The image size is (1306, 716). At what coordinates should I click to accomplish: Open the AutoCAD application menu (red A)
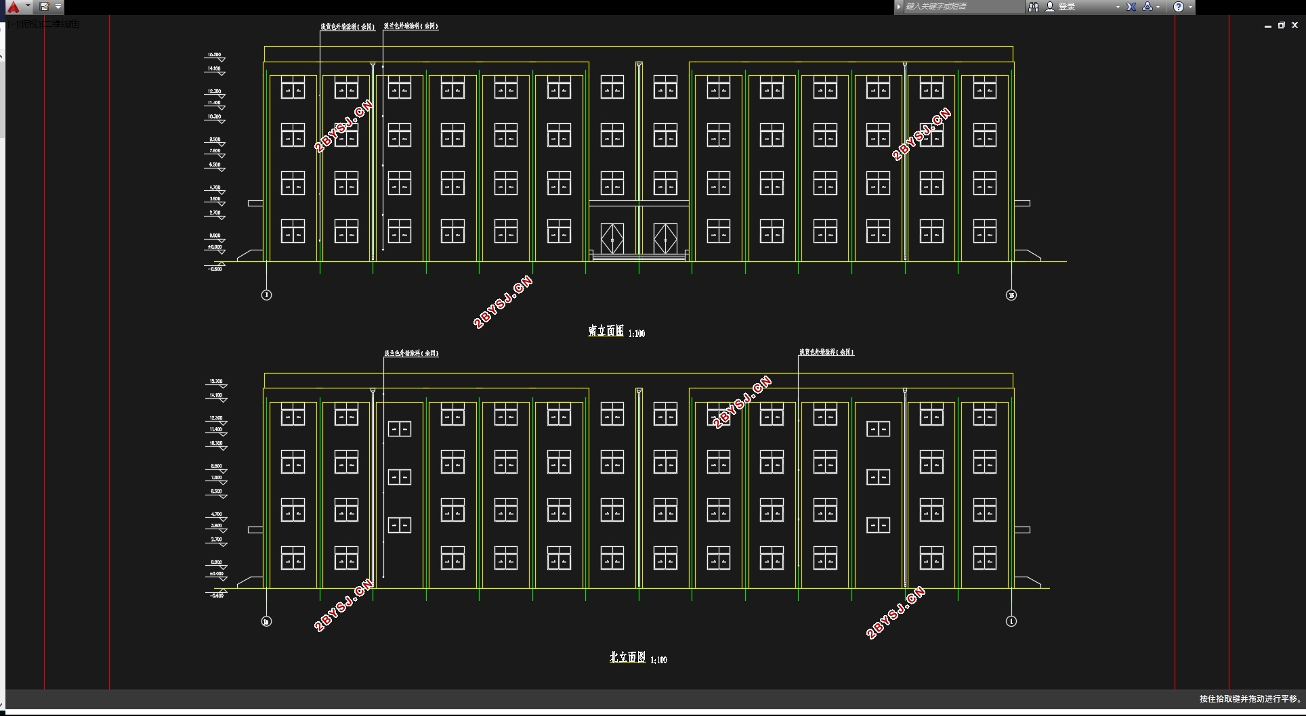13,7
